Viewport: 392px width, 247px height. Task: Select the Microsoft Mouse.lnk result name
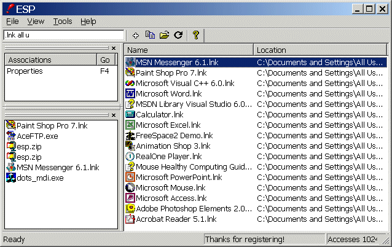[170, 188]
